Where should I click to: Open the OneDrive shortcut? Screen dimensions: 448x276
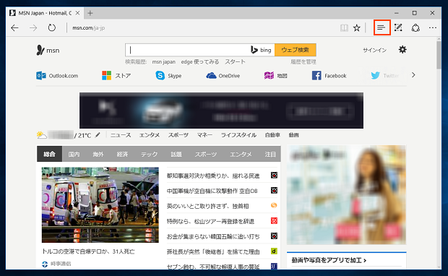point(223,76)
